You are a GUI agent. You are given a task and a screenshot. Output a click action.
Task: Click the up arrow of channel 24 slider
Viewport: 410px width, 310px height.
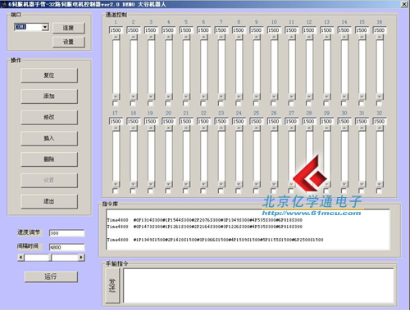[x=239, y=128]
